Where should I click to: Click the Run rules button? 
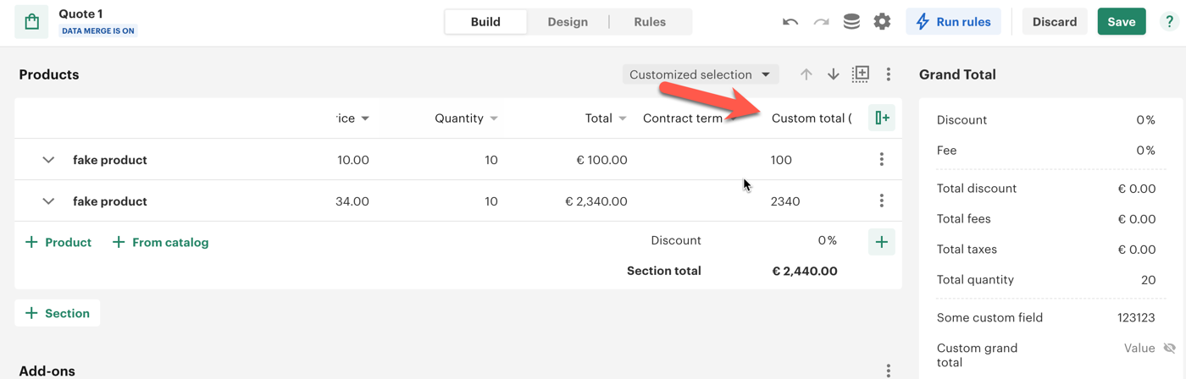(x=953, y=22)
